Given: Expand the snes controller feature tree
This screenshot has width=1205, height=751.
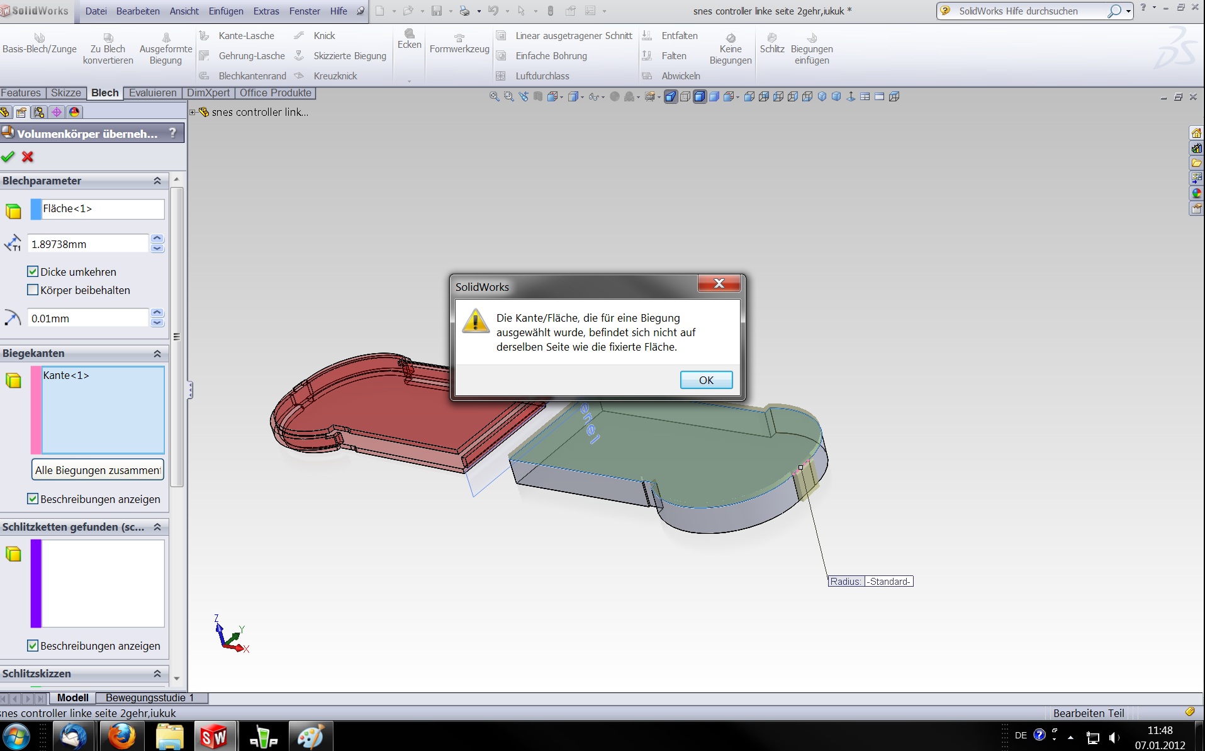Looking at the screenshot, I should click(193, 112).
